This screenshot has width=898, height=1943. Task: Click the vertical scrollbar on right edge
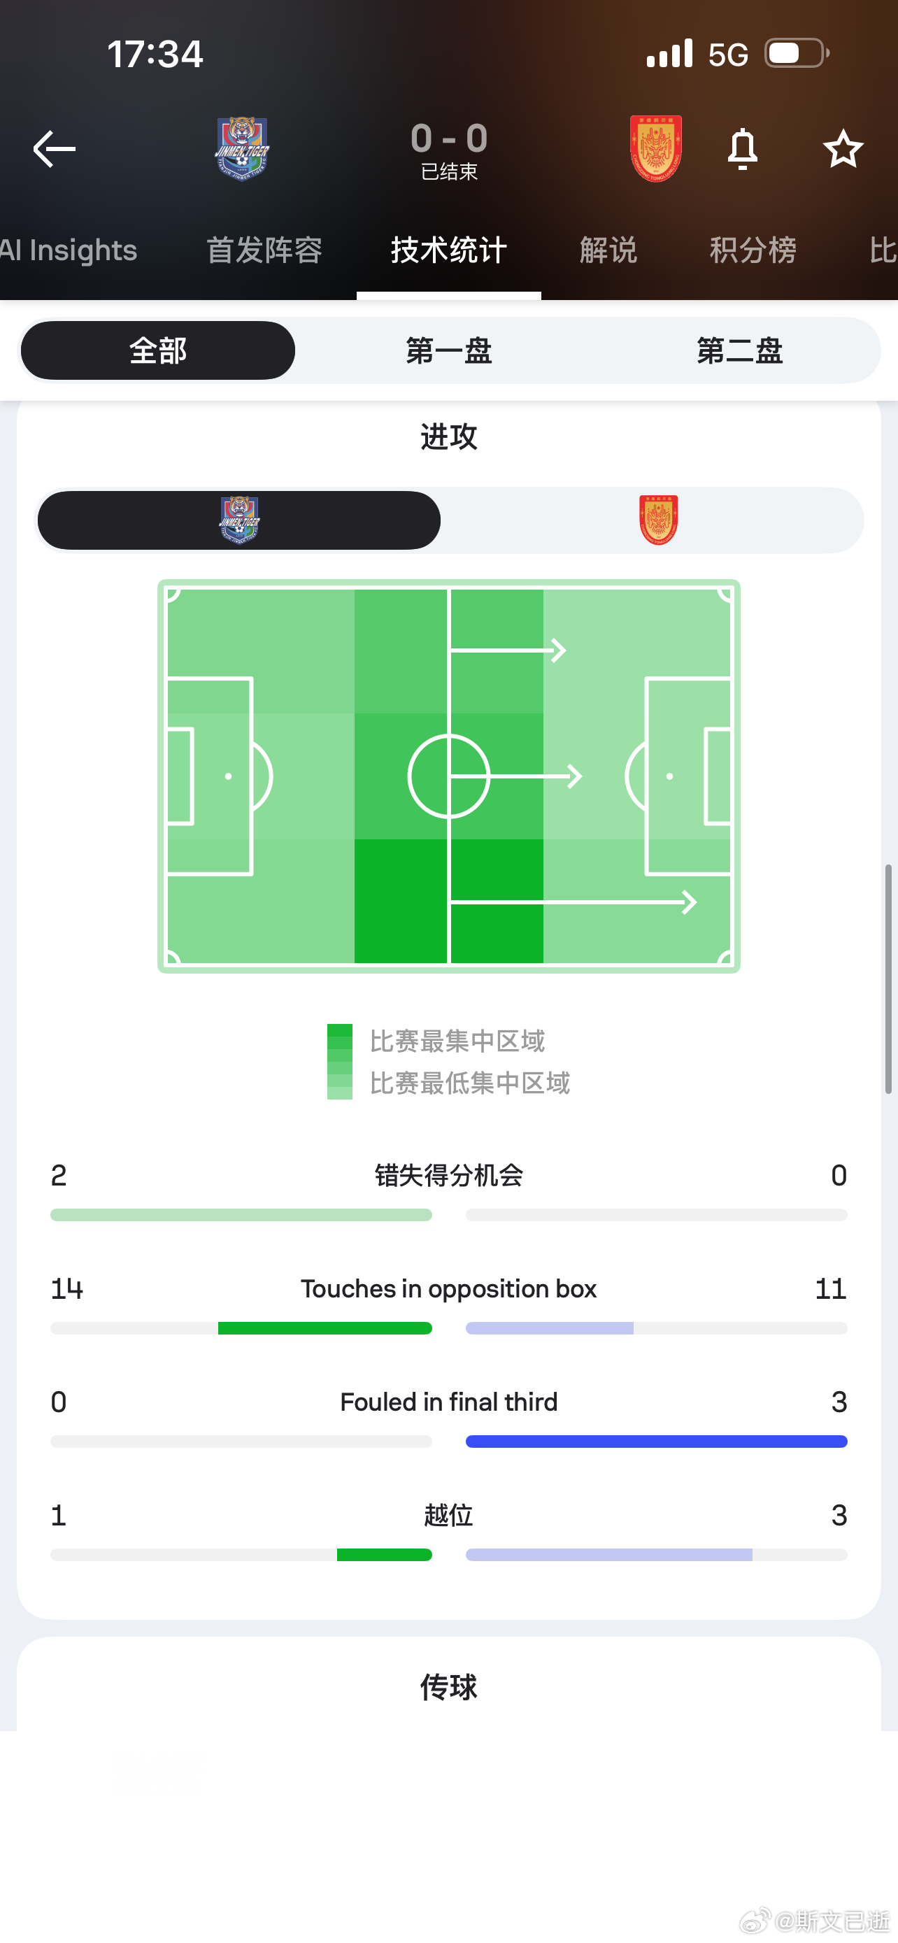tap(888, 979)
